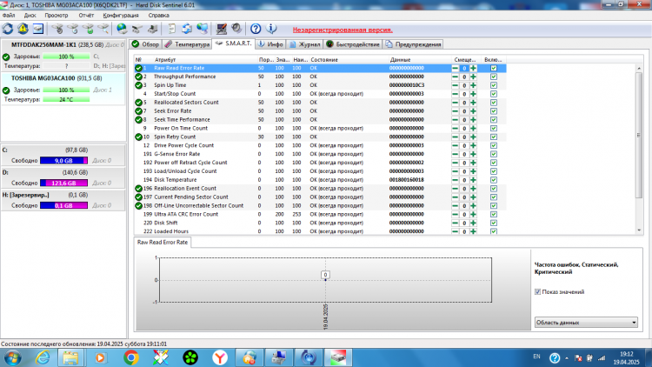
Task: Click the 'Незарегистрированная версия' link
Action: pyautogui.click(x=343, y=30)
